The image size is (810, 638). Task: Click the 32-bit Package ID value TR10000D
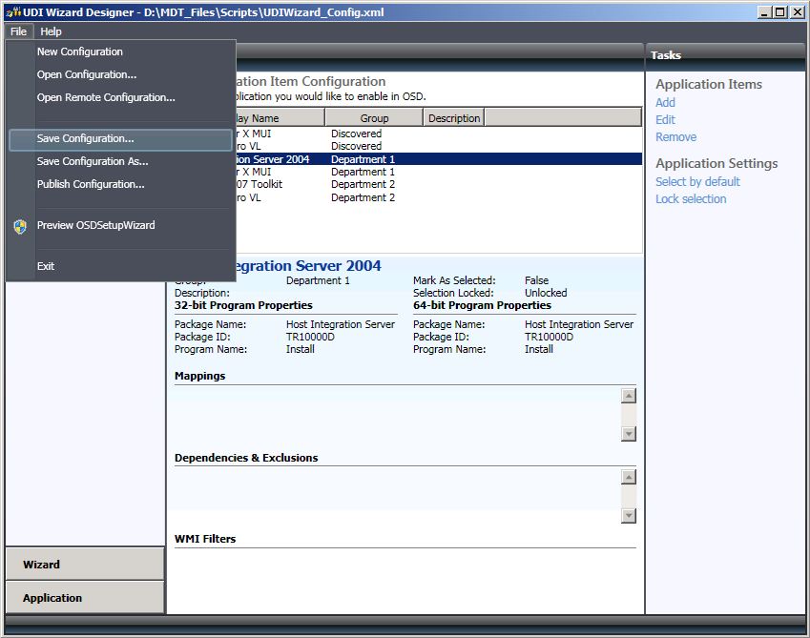[310, 337]
